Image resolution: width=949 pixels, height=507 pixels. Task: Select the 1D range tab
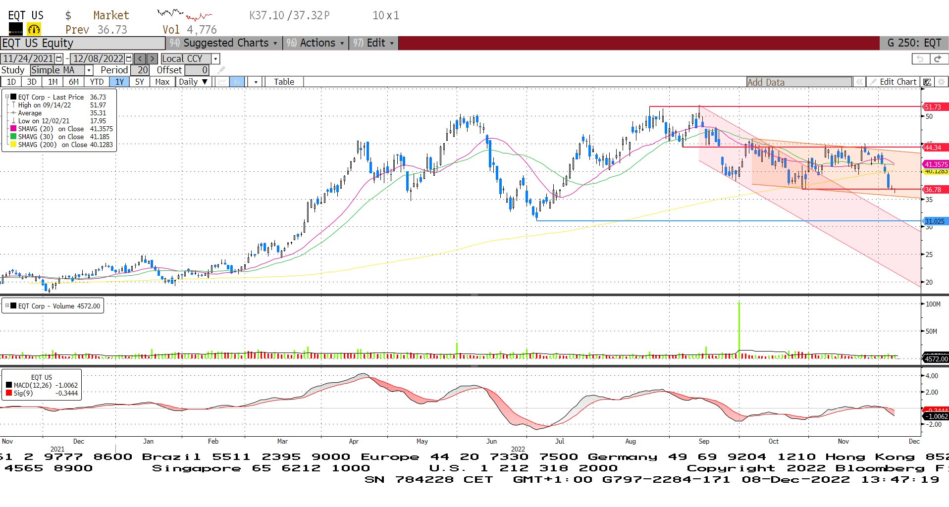[11, 82]
